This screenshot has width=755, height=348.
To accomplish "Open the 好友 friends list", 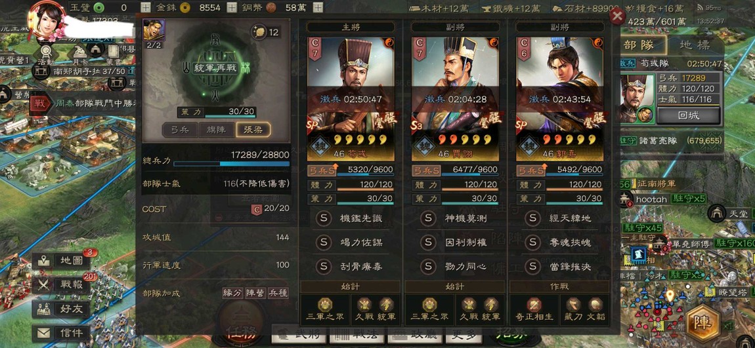I will pos(62,309).
